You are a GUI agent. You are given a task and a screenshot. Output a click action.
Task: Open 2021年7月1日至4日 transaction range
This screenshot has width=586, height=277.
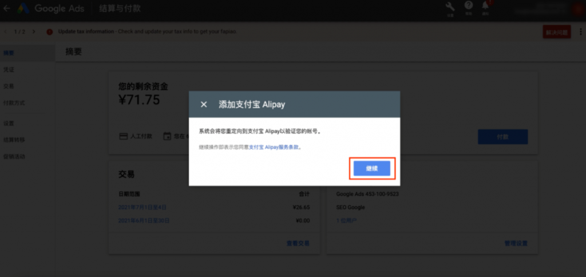click(x=142, y=207)
